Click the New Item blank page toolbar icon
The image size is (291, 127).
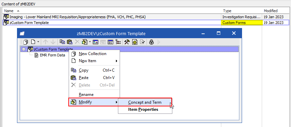point(33,42)
